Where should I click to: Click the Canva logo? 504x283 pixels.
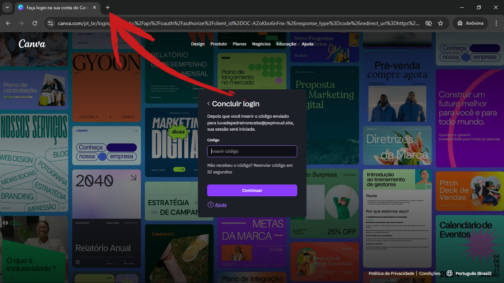pyautogui.click(x=32, y=44)
